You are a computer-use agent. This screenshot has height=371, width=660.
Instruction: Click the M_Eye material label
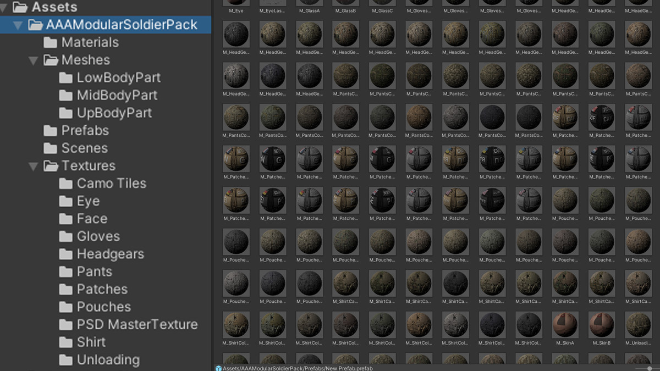click(236, 10)
